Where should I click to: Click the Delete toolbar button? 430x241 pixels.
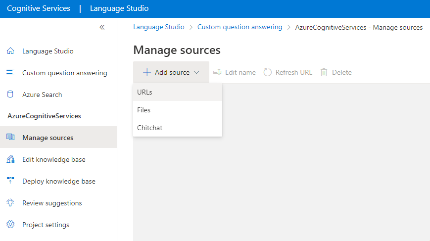pos(336,72)
